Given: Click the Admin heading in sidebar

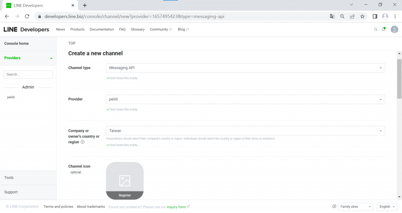Looking at the screenshot, I should (28, 87).
